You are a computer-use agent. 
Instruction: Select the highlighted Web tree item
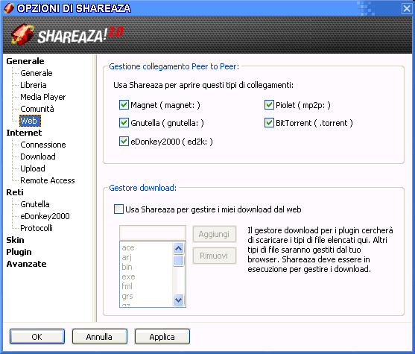tap(30, 121)
